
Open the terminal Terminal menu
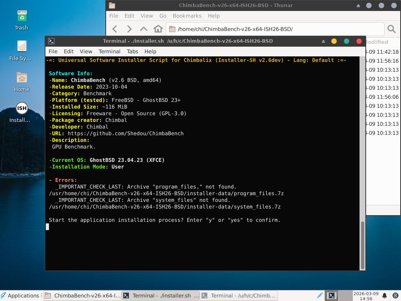click(x=110, y=51)
